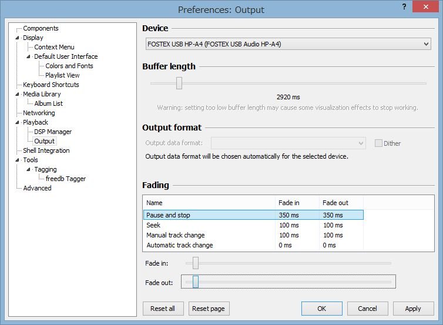443x325 pixels.
Task: Click the help question mark icon
Action: point(404,6)
